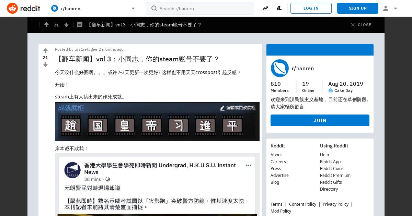412x216 pixels.
Task: Open the steam achievement showcase image
Action: [x=157, y=121]
